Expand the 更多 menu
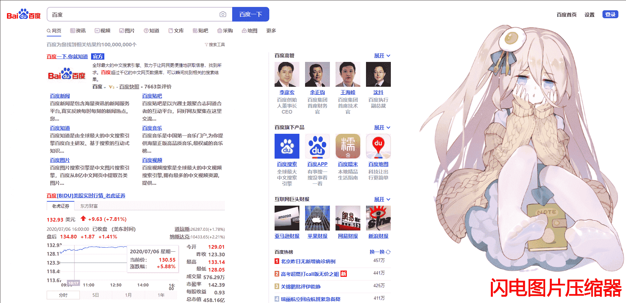 tap(271, 31)
